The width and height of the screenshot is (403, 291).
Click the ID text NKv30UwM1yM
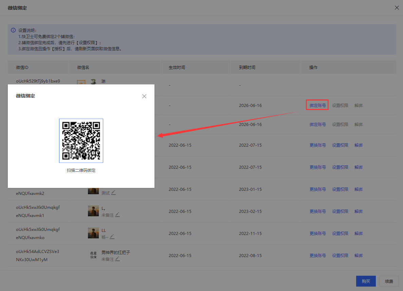pos(32,260)
